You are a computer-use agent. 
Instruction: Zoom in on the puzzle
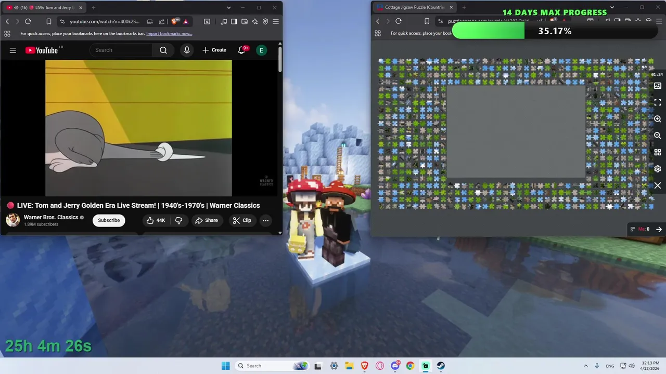658,119
